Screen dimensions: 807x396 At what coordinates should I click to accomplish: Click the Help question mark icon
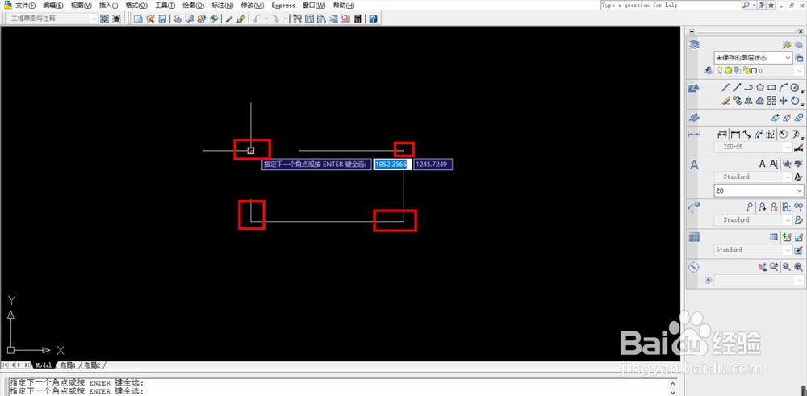coord(373,19)
